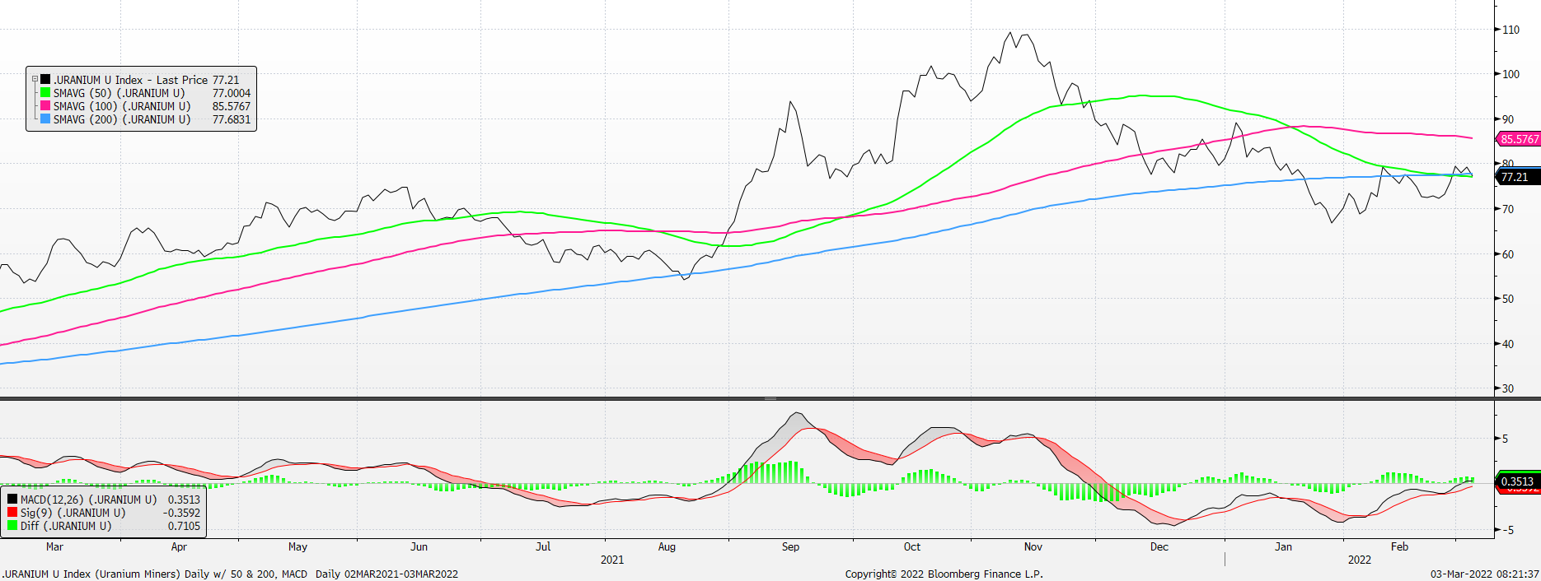The width and height of the screenshot is (1541, 581).
Task: Select the 'SMAVG (50) (.URANIUM U)' legend label
Action: [119, 93]
